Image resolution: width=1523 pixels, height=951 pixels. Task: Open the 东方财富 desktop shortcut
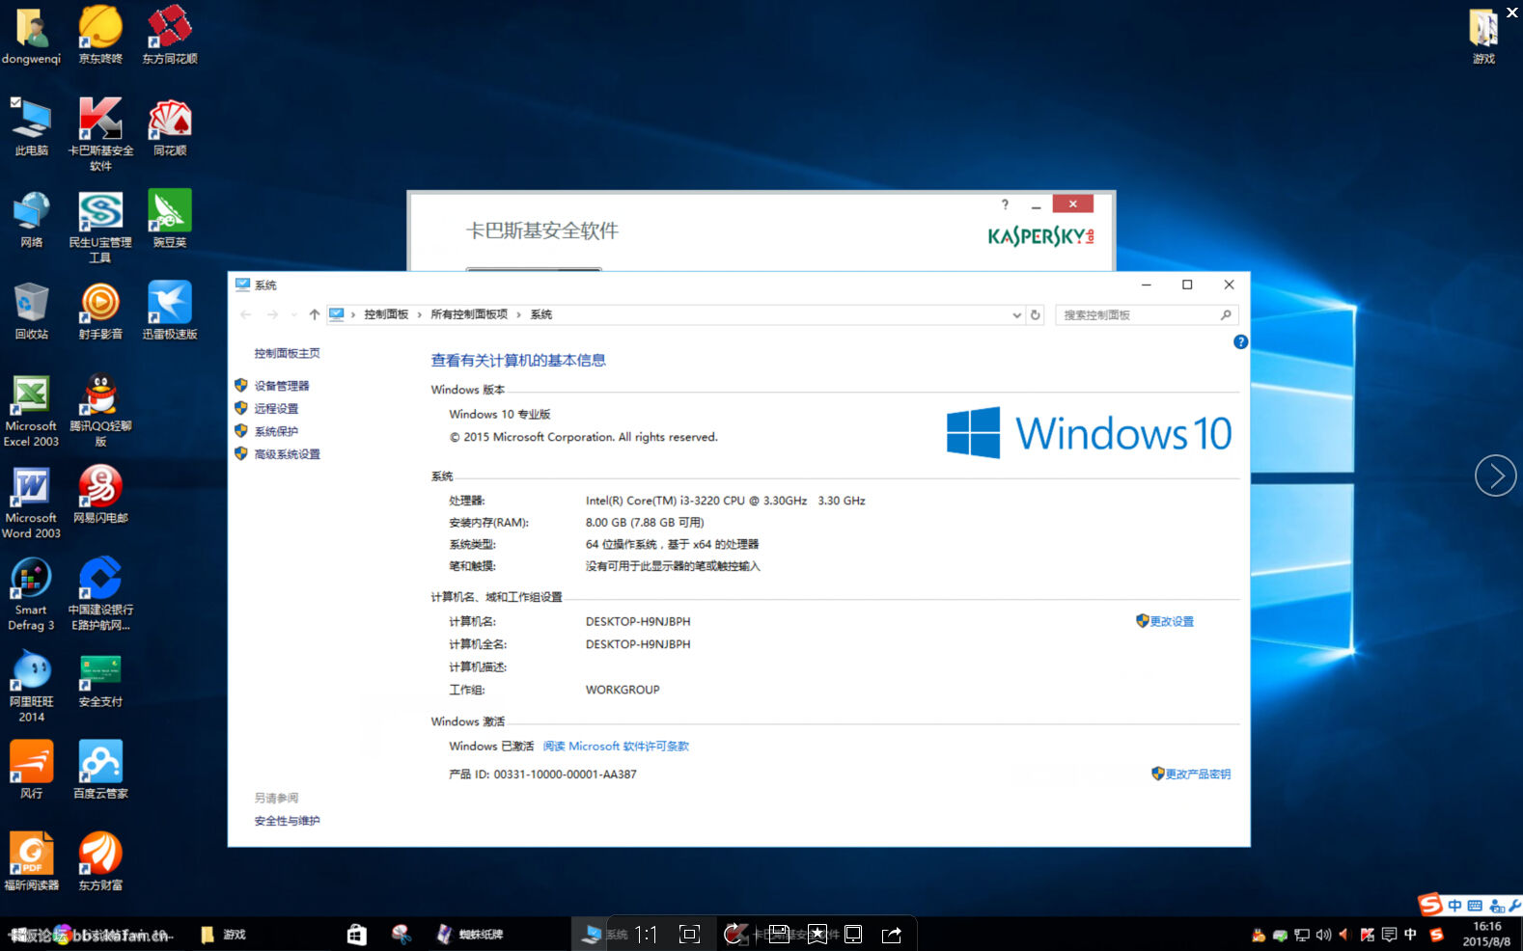100,861
